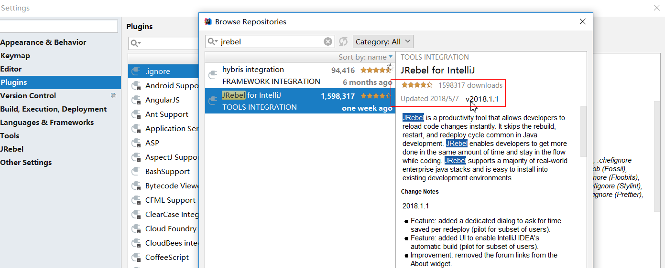The width and height of the screenshot is (665, 268).
Task: Select the Plugins settings category
Action: click(60, 82)
